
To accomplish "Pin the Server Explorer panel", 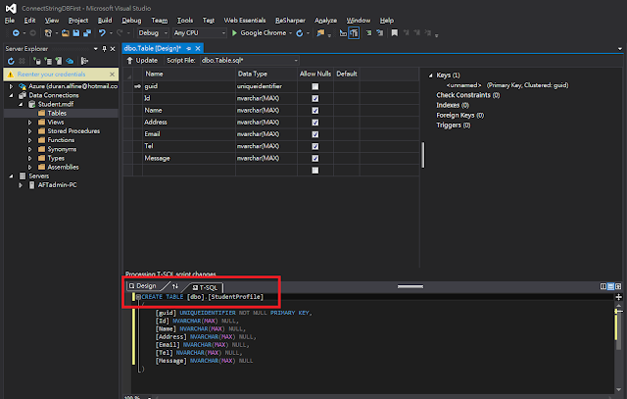I will click(x=104, y=47).
